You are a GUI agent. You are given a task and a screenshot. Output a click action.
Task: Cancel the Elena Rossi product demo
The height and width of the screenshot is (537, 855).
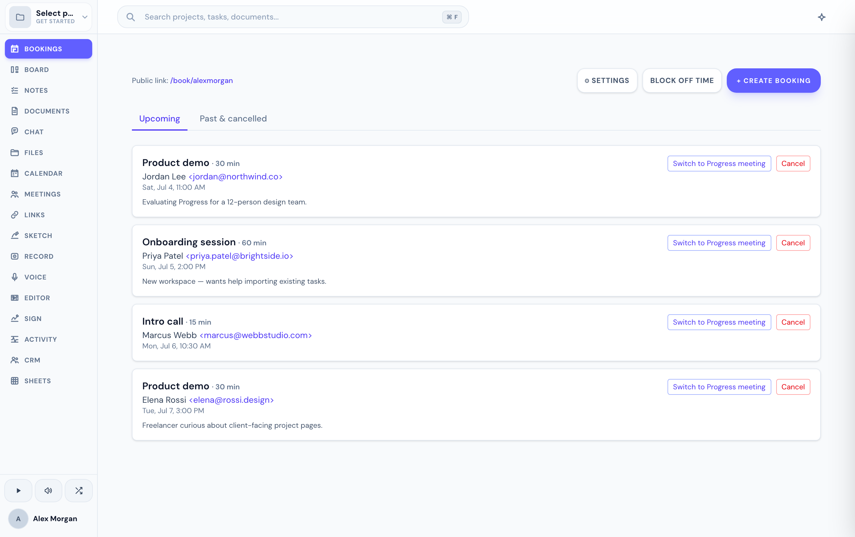click(x=793, y=387)
